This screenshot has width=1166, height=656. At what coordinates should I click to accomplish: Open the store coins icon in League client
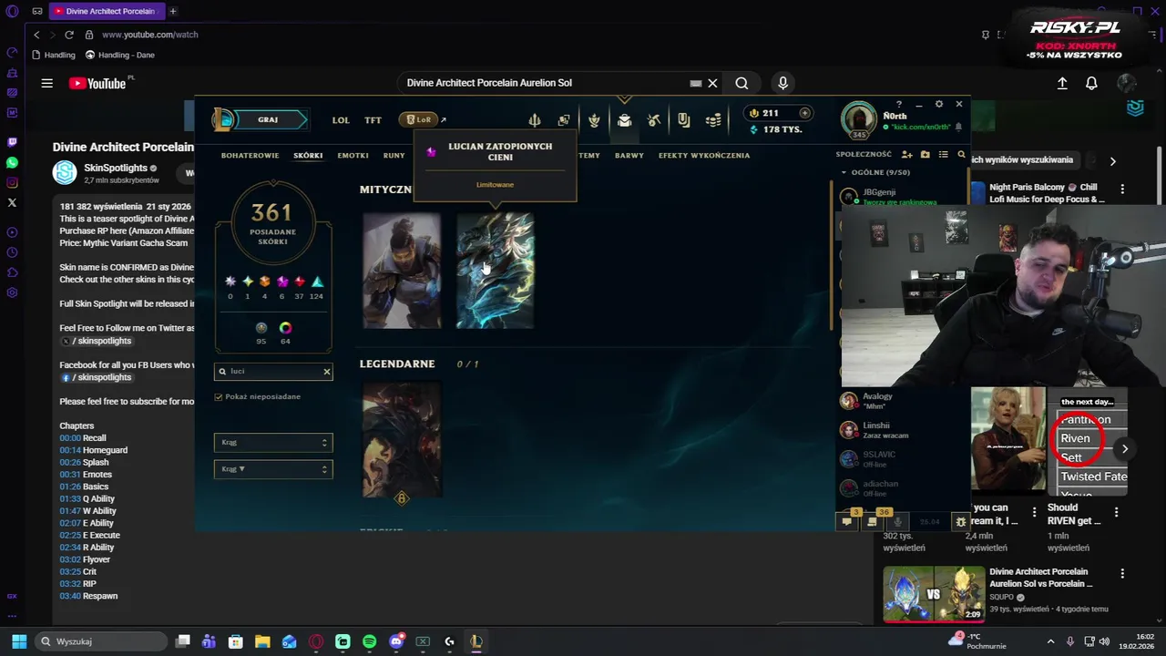[714, 120]
